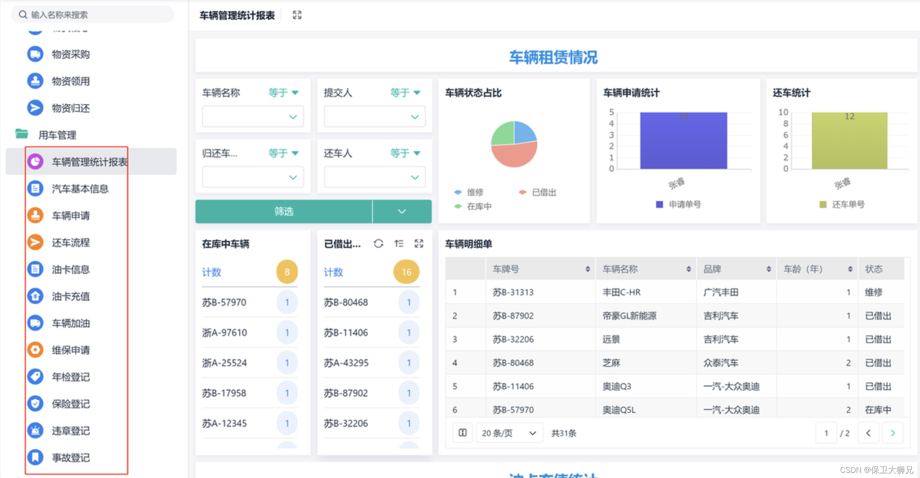Click the green 还车单号 legend swatch

(x=823, y=204)
